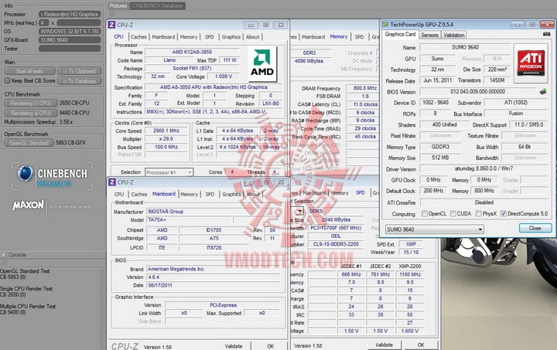Toggle Keep Best CB Score checkbox
Image resolution: width=557 pixels, height=350 pixels.
coord(7,80)
